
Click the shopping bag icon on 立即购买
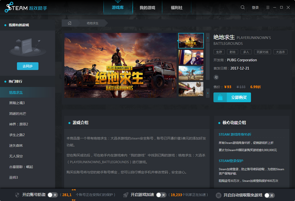point(220,97)
